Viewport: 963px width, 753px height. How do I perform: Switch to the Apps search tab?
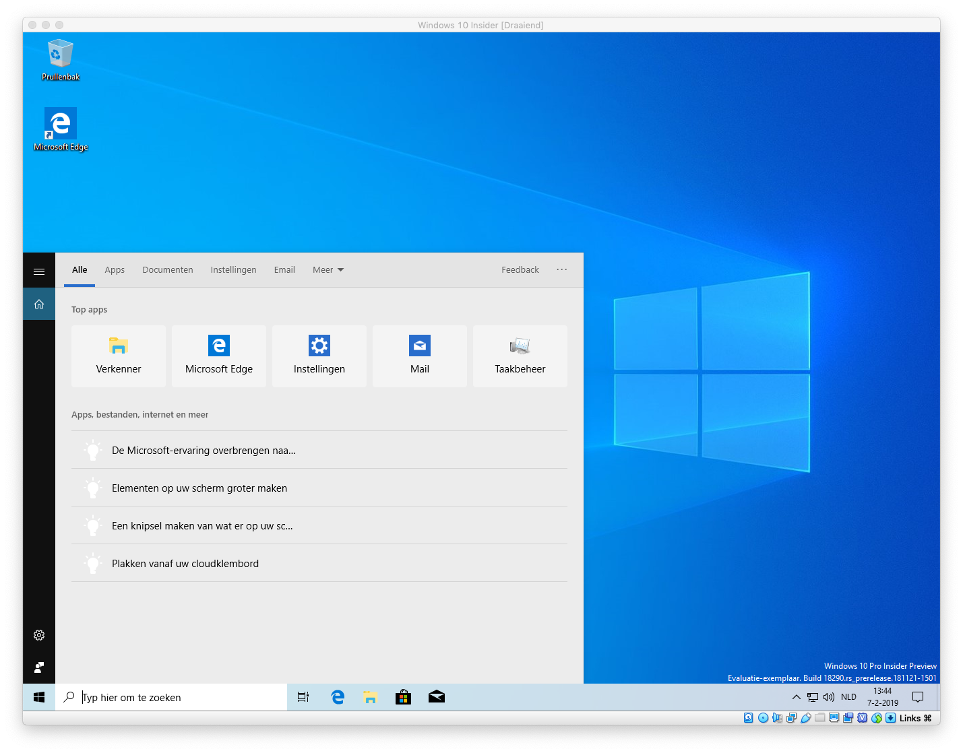click(115, 270)
